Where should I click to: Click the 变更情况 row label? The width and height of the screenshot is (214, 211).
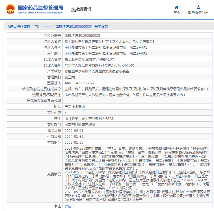click(x=54, y=174)
